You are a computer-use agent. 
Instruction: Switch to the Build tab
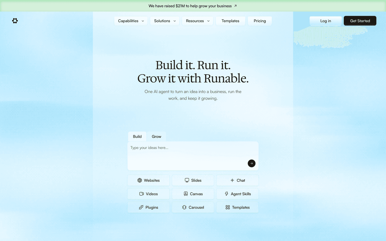coord(137,137)
